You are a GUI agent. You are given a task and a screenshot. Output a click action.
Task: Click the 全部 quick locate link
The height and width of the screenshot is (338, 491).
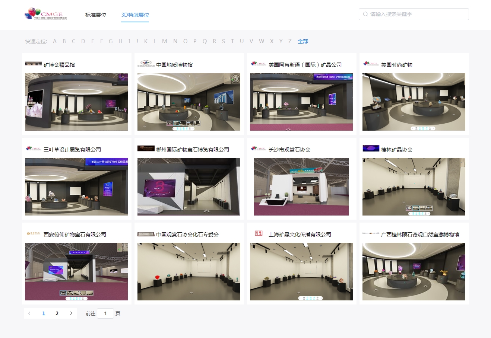(302, 41)
